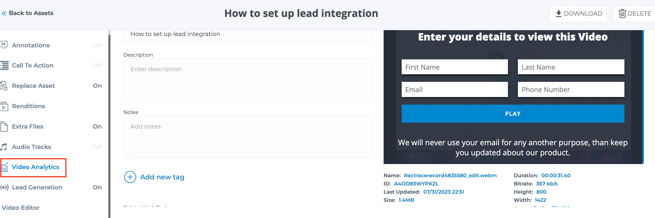The height and width of the screenshot is (218, 655).
Task: Toggle Annotations Off status
Action: click(97, 45)
